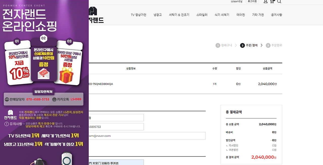This screenshot has height=165, width=323.
Task: Click the 전자랜드 house logo in the header
Action: click(x=96, y=15)
